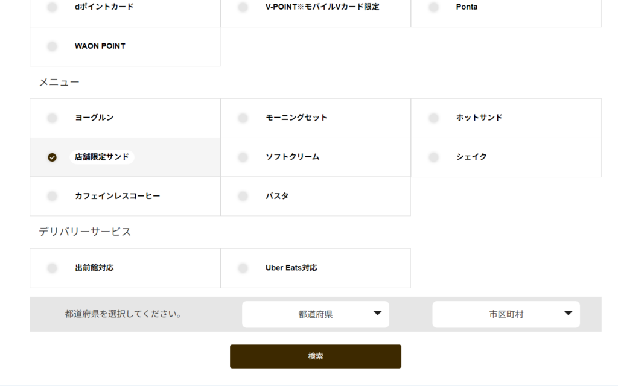This screenshot has width=618, height=386.
Task: Select the カフェインレスコーヒー checkbox
Action: tap(53, 196)
